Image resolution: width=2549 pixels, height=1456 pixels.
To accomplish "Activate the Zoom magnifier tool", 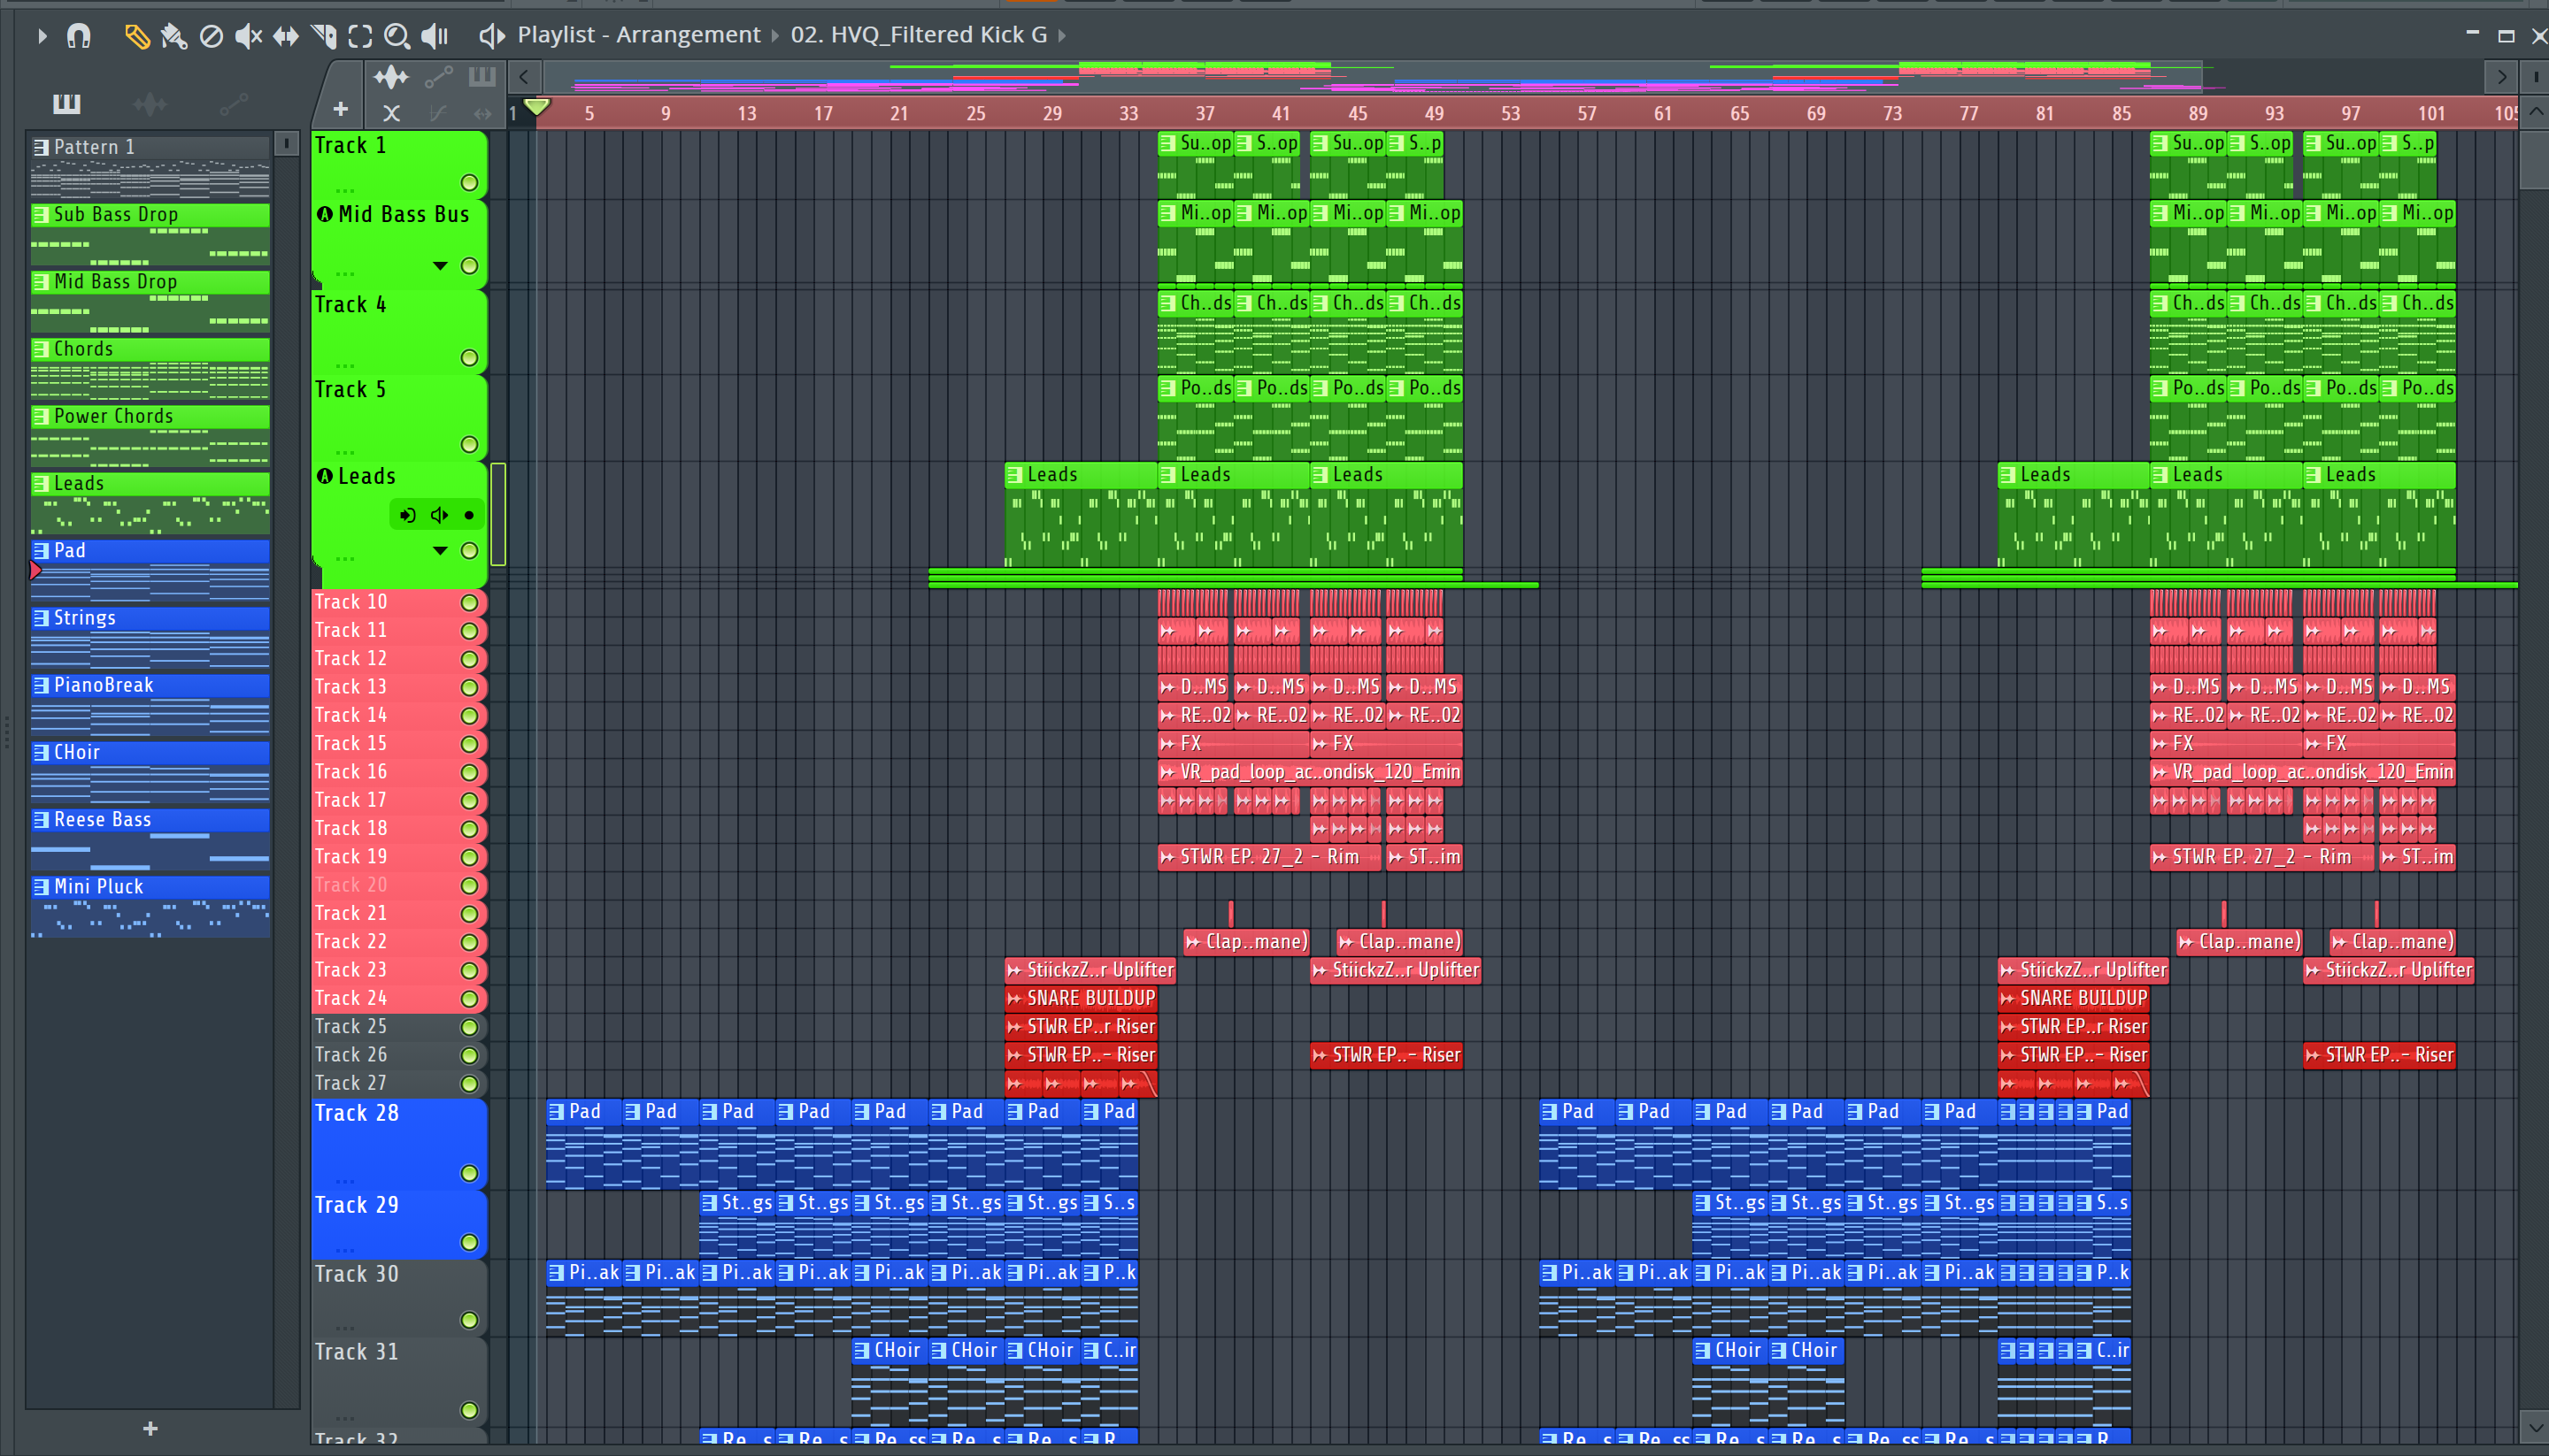I will tap(397, 37).
